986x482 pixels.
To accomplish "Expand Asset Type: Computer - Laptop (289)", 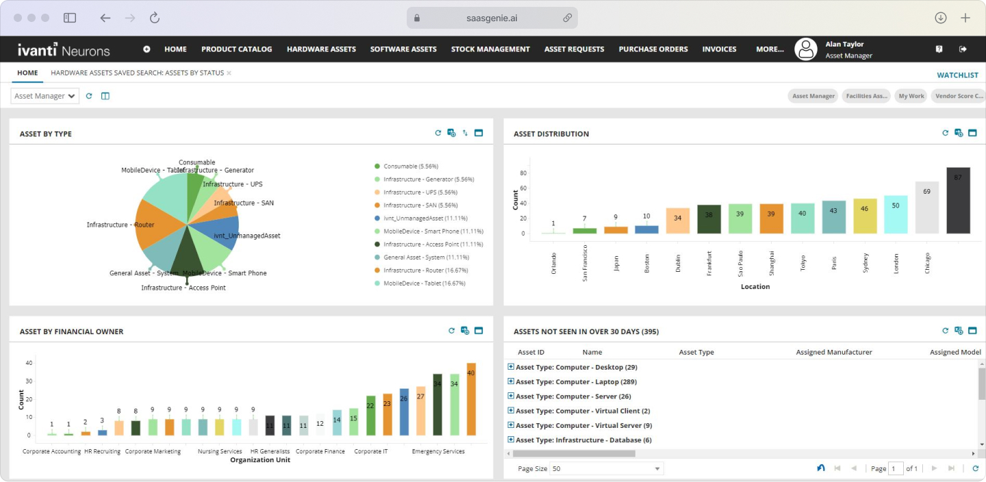I will pos(511,381).
